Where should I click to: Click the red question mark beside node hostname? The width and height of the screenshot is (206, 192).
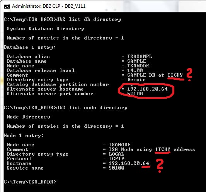160,166
